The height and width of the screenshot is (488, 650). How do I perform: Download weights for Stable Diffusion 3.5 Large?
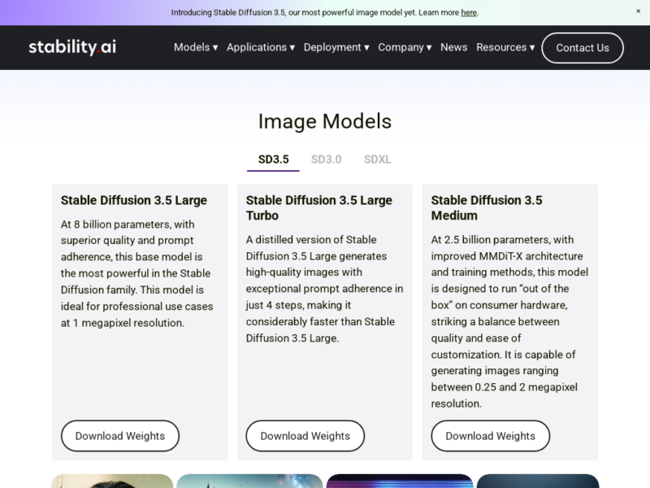click(120, 436)
